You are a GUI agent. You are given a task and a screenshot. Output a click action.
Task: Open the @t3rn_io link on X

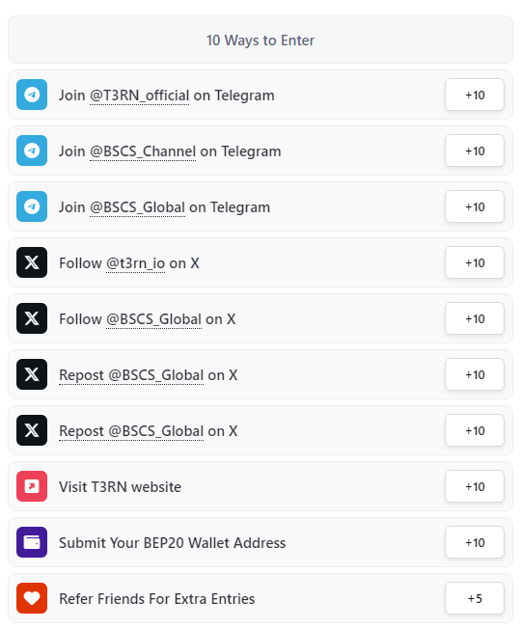(136, 263)
